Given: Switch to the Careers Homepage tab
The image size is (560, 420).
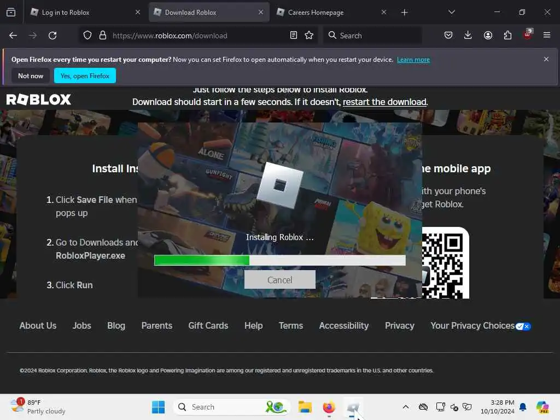Looking at the screenshot, I should pyautogui.click(x=331, y=13).
